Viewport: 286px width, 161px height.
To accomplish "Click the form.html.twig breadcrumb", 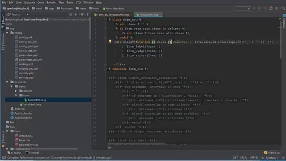I will click(x=113, y=8).
